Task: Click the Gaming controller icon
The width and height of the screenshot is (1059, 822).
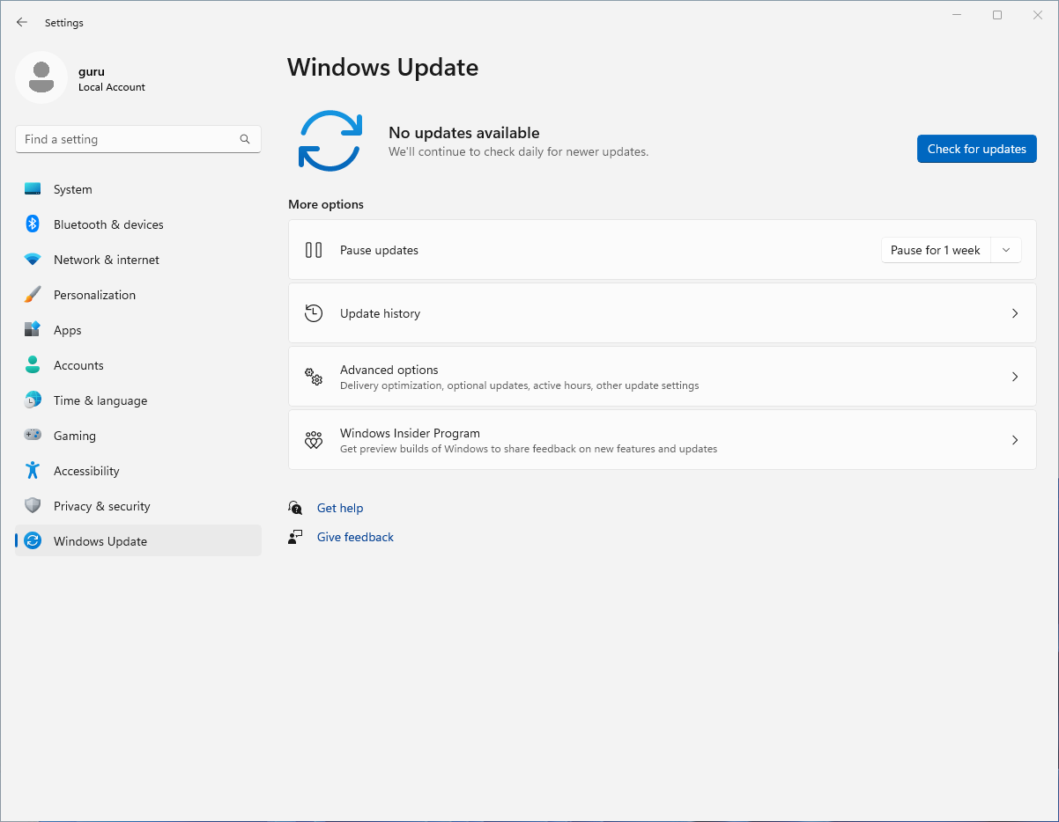Action: point(33,436)
